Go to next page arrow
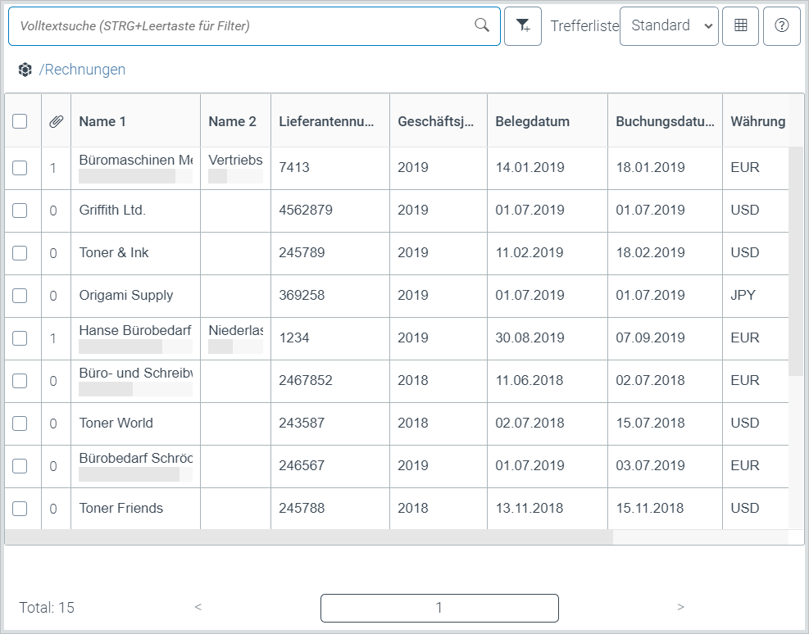Viewport: 809px width, 634px height. (x=680, y=607)
